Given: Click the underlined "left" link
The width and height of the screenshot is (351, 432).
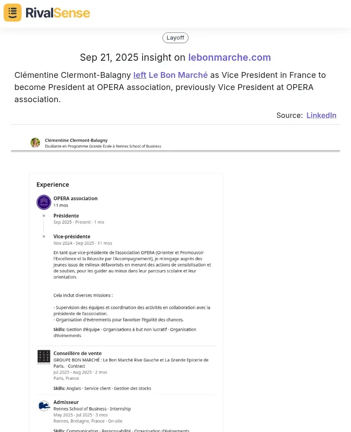Looking at the screenshot, I should click(139, 75).
